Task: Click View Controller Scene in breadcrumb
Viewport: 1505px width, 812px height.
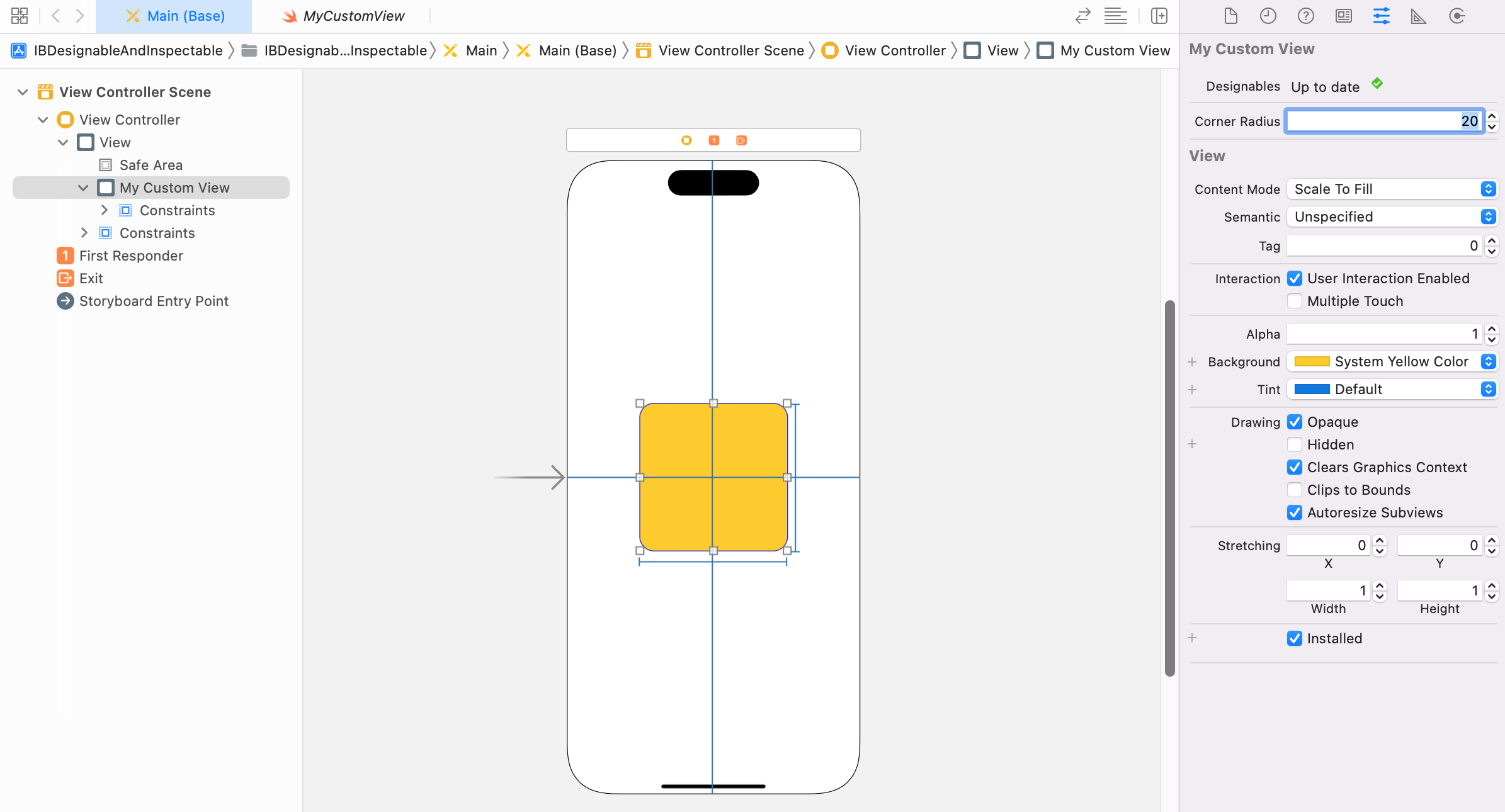Action: 730,50
